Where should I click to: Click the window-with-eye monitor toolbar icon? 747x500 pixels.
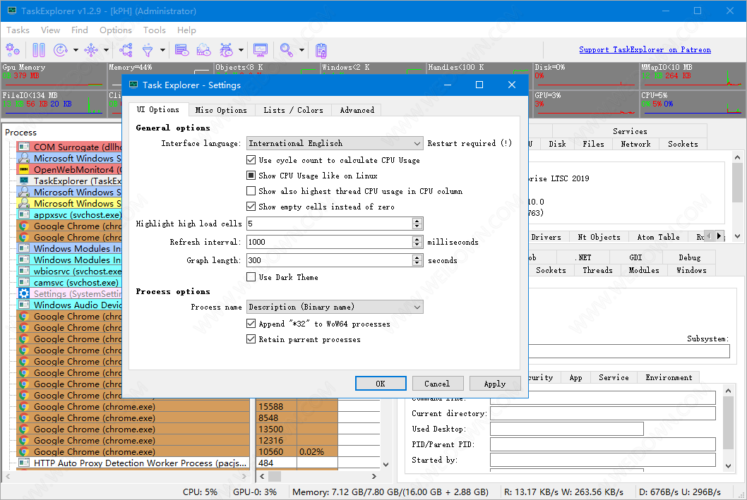pyautogui.click(x=182, y=49)
